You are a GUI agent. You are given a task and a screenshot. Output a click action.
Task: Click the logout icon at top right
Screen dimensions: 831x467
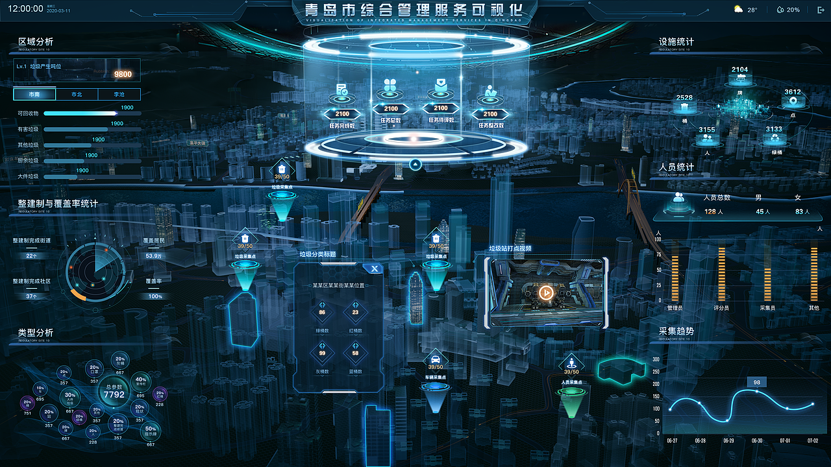pyautogui.click(x=820, y=9)
